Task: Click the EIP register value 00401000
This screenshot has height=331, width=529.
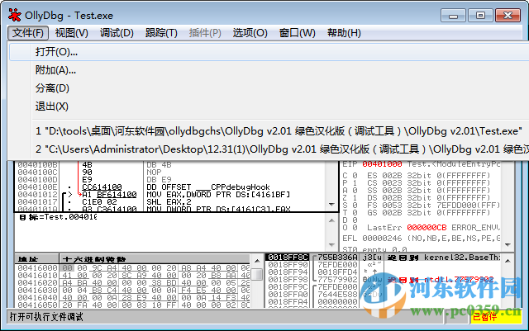Action: tap(382, 164)
